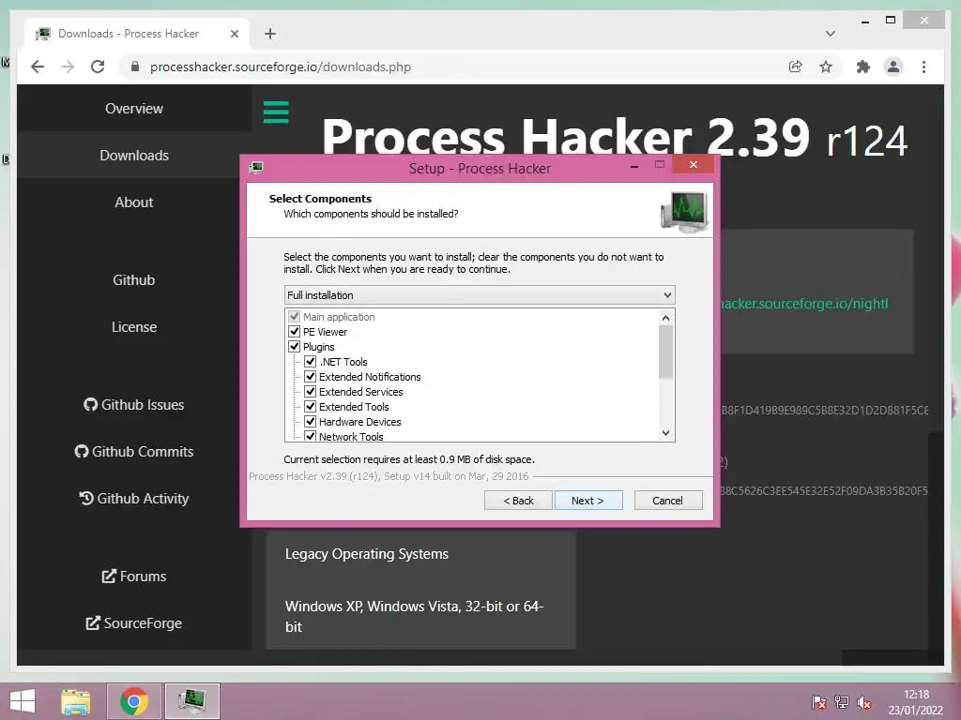Click Chrome's forward arrow
The height and width of the screenshot is (720, 961).
[68, 67]
